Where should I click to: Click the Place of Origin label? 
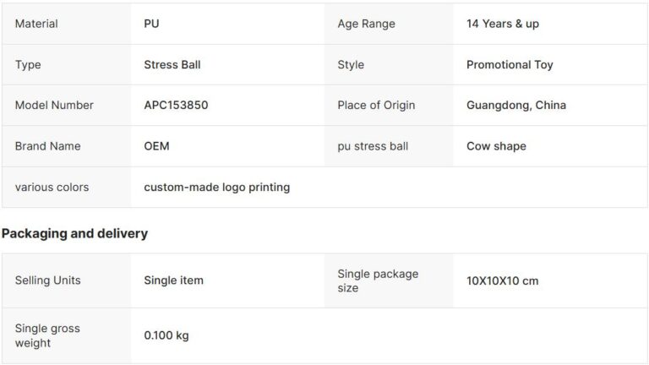point(376,106)
